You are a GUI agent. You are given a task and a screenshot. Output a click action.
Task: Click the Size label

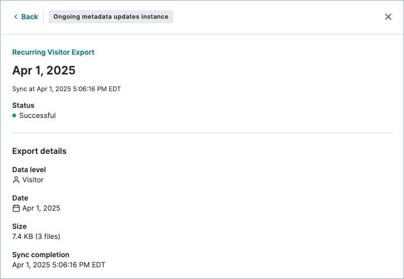[19, 226]
